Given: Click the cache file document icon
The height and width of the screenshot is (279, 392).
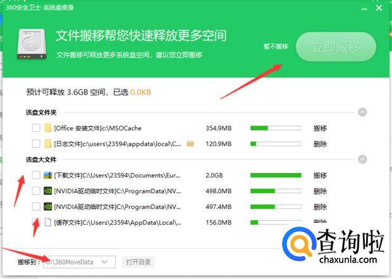Looking at the screenshot, I should (48, 222).
